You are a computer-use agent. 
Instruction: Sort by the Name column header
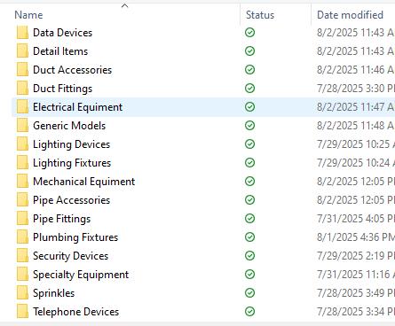click(28, 15)
